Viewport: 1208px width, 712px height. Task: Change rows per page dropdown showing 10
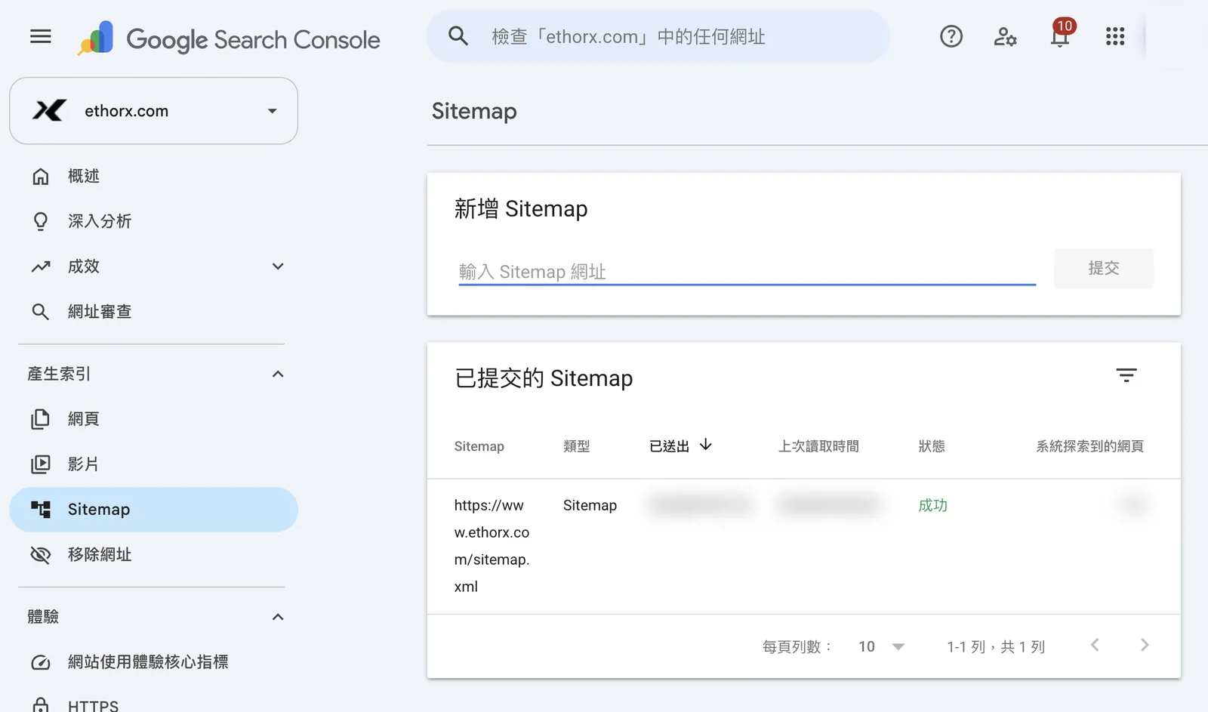tap(881, 647)
